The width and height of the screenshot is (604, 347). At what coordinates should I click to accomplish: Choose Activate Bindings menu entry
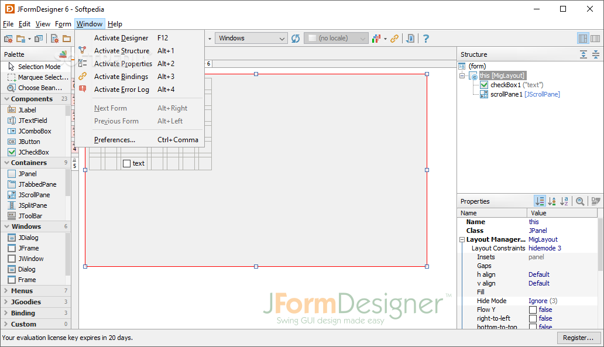[x=139, y=77]
